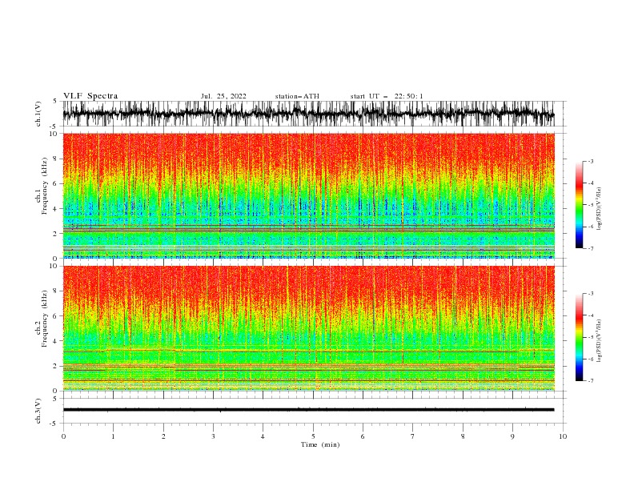This screenshot has width=634, height=490.
Task: Click the ch.1 waveform trace plot
Action: tap(308, 114)
